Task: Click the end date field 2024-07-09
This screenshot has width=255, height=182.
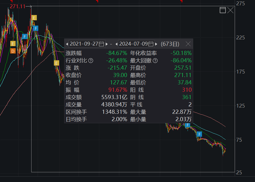Action: tap(133, 44)
